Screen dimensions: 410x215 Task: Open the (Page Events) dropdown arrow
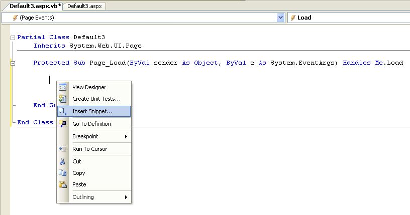(280, 18)
